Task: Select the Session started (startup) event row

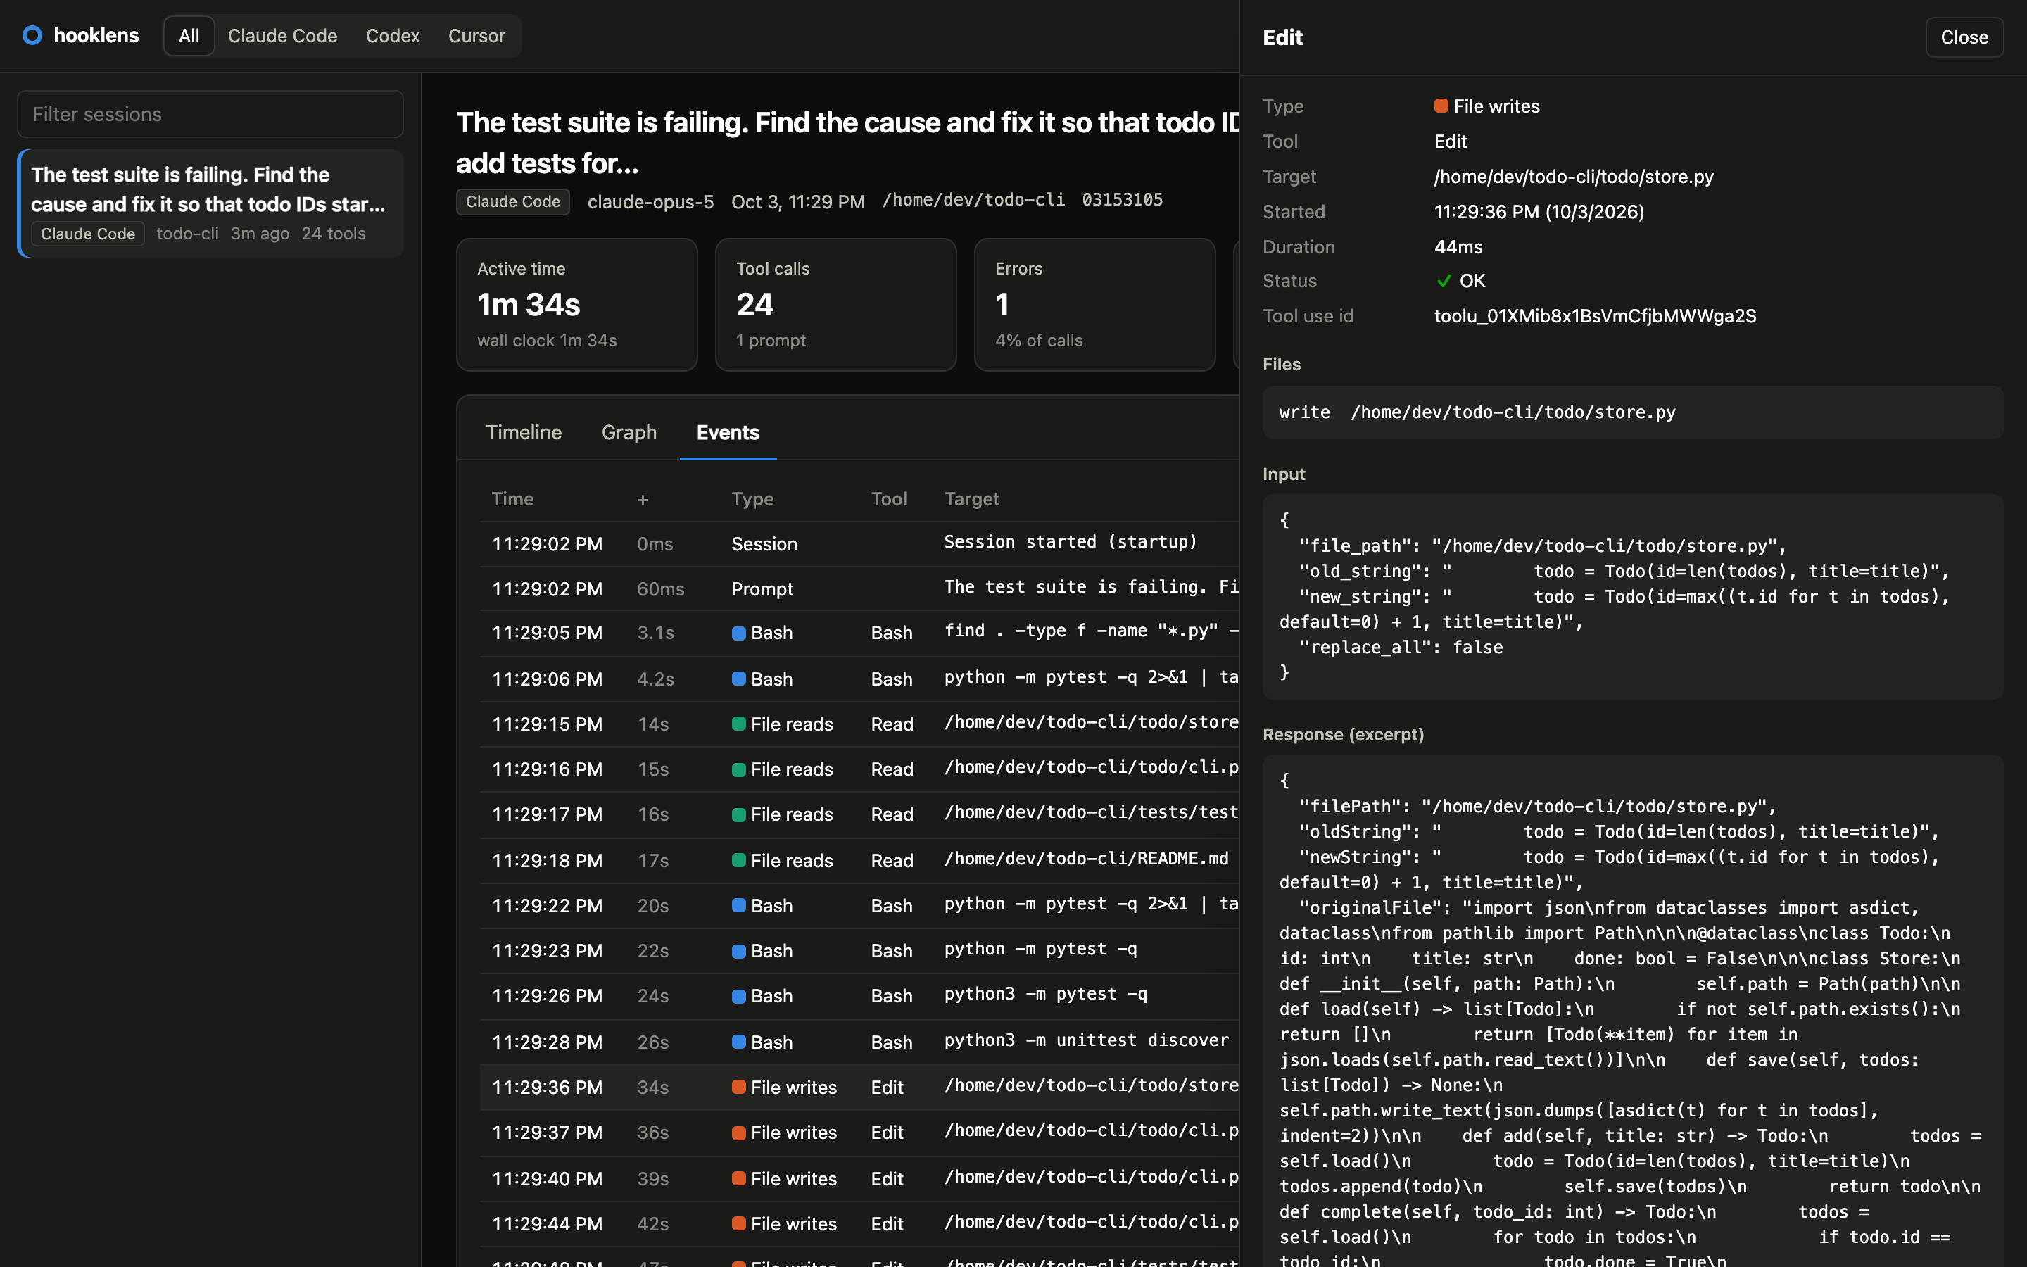Action: point(859,544)
